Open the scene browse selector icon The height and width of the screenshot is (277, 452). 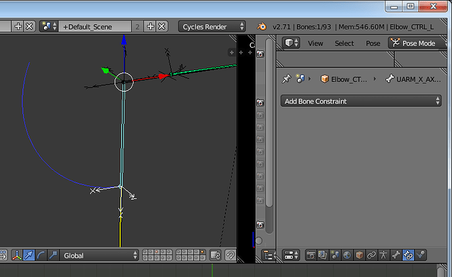point(48,26)
